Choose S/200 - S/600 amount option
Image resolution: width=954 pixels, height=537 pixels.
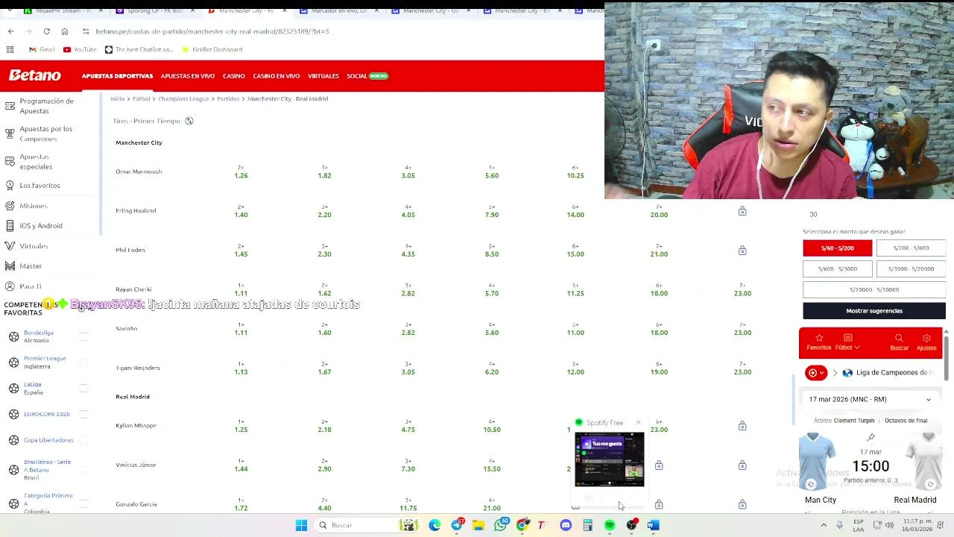coord(911,248)
